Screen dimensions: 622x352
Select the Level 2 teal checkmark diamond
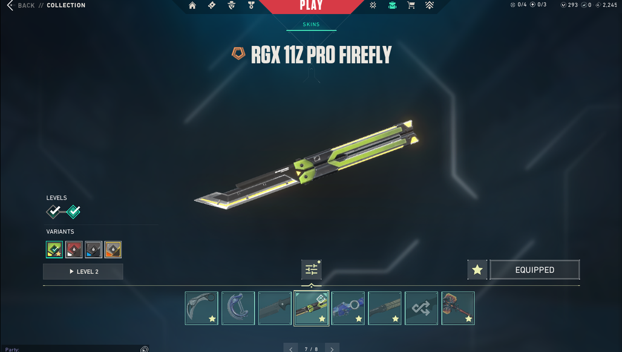pos(73,212)
